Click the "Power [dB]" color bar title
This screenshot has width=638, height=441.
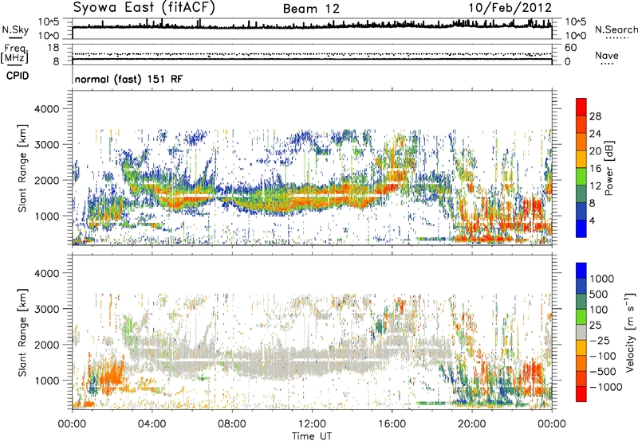click(609, 168)
